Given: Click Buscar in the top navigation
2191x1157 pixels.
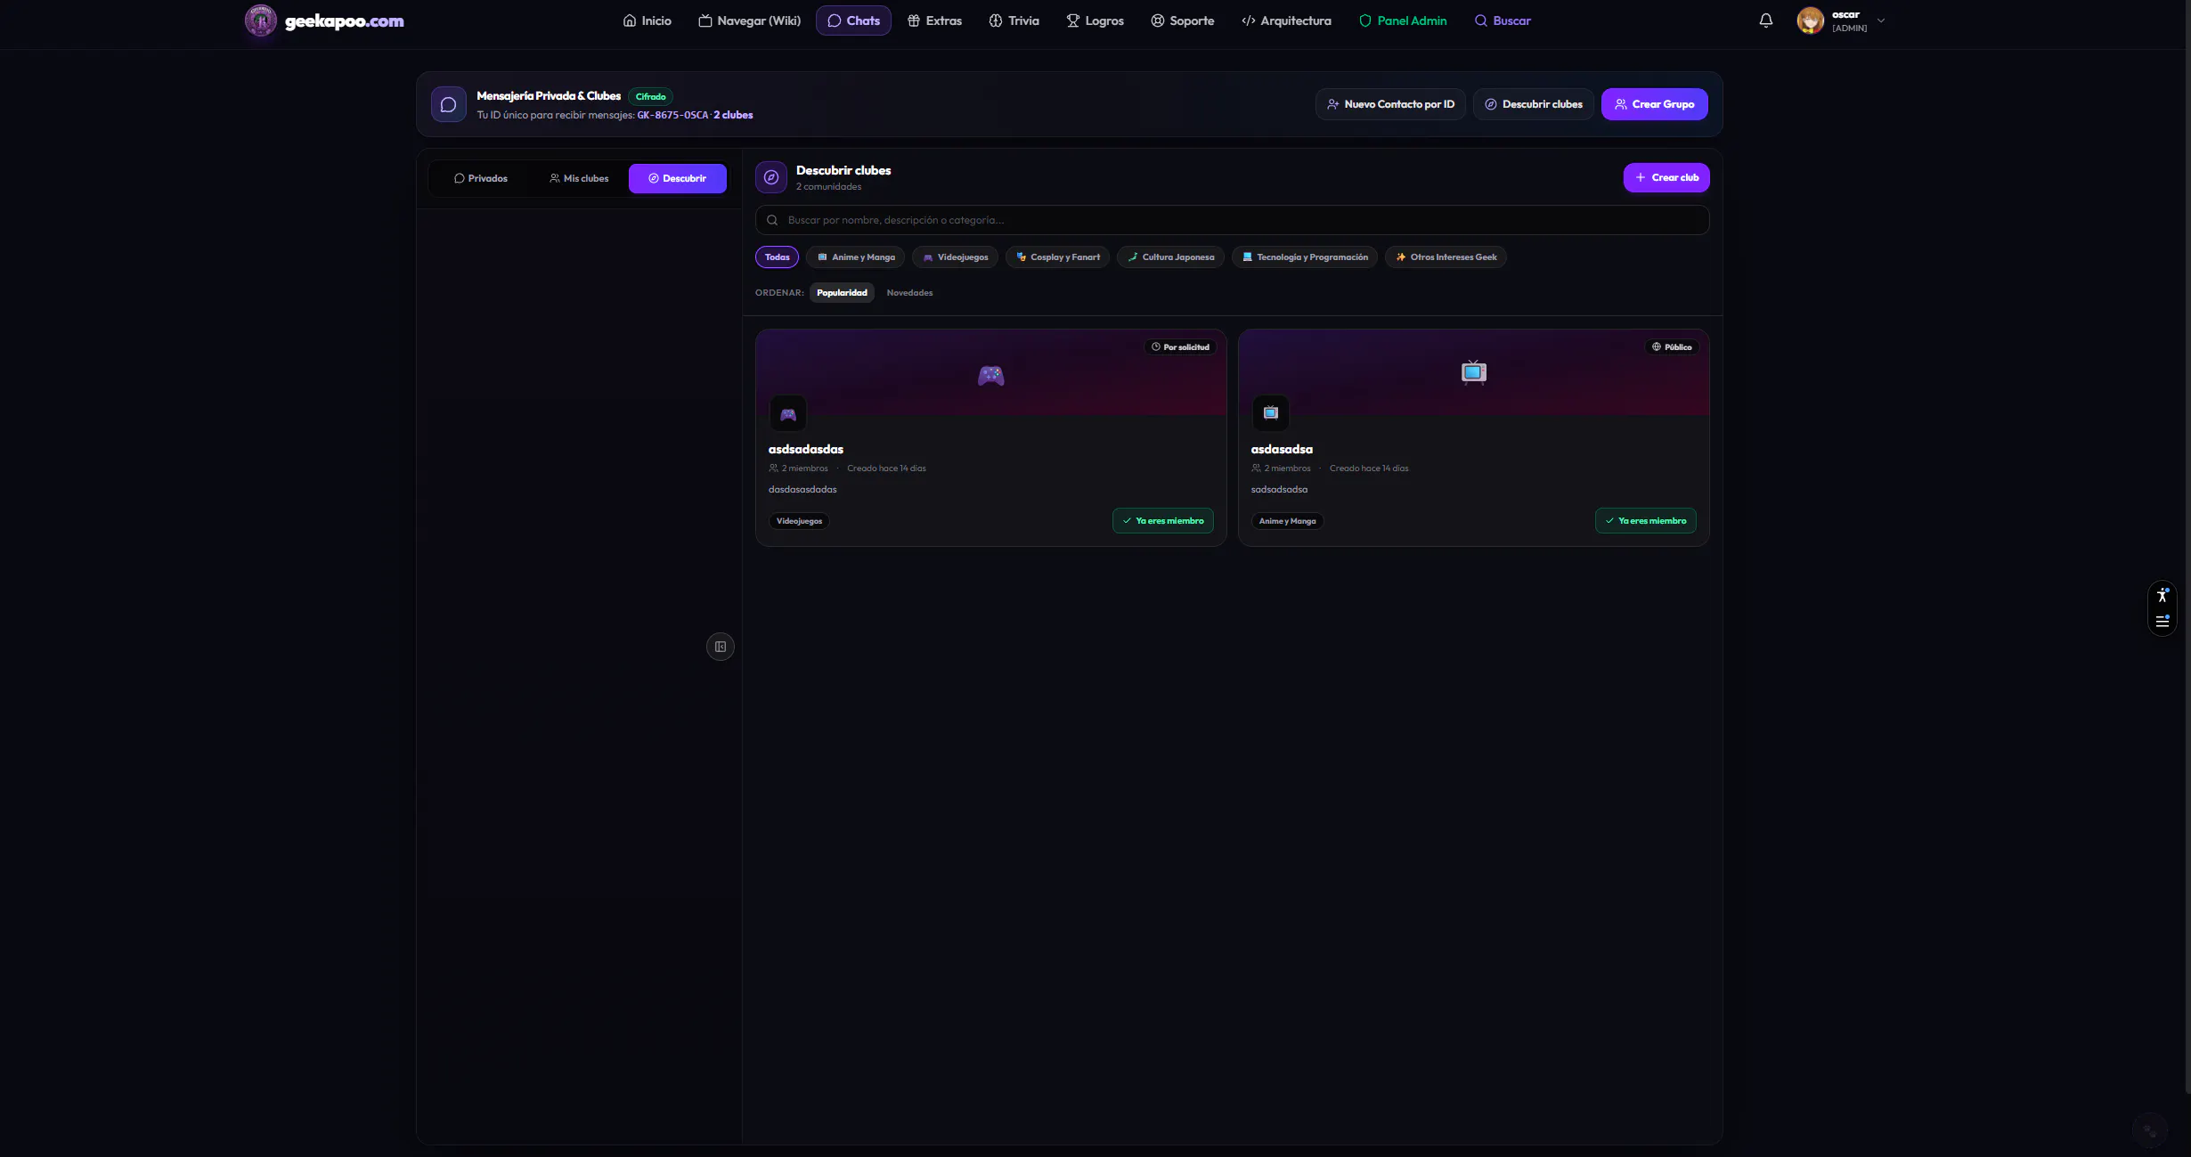Looking at the screenshot, I should [1502, 20].
